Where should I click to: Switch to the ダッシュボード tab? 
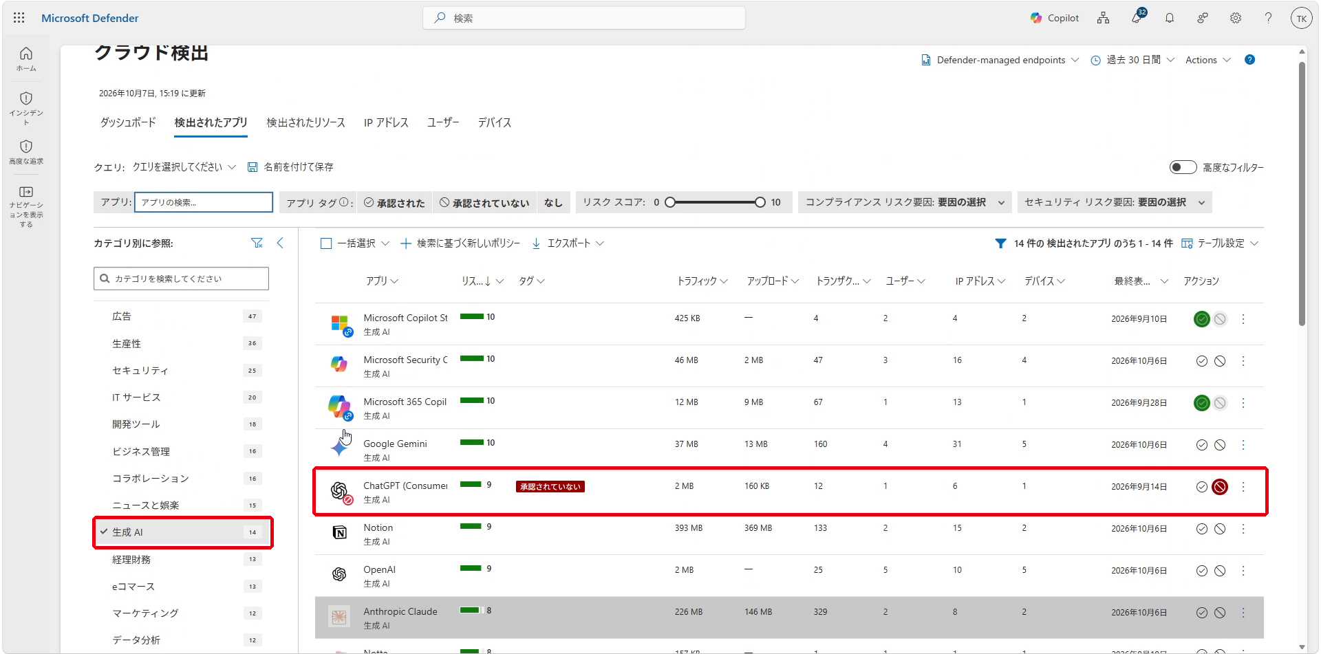pyautogui.click(x=128, y=122)
